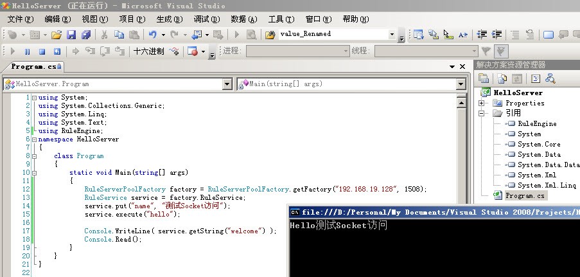Click the Step Out icon
The width and height of the screenshot is (580, 277).
[x=120, y=51]
